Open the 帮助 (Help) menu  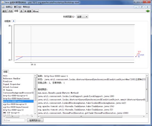click(26, 7)
